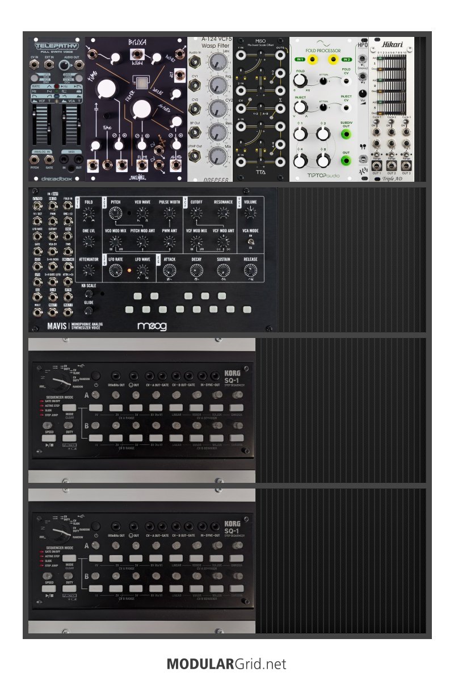
Task: Click the HPO Vol knob
Action: coord(363,94)
